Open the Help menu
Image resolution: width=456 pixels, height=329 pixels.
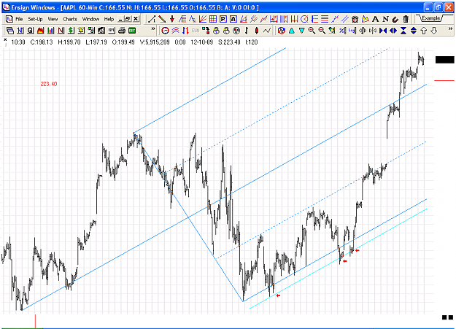tap(109, 19)
